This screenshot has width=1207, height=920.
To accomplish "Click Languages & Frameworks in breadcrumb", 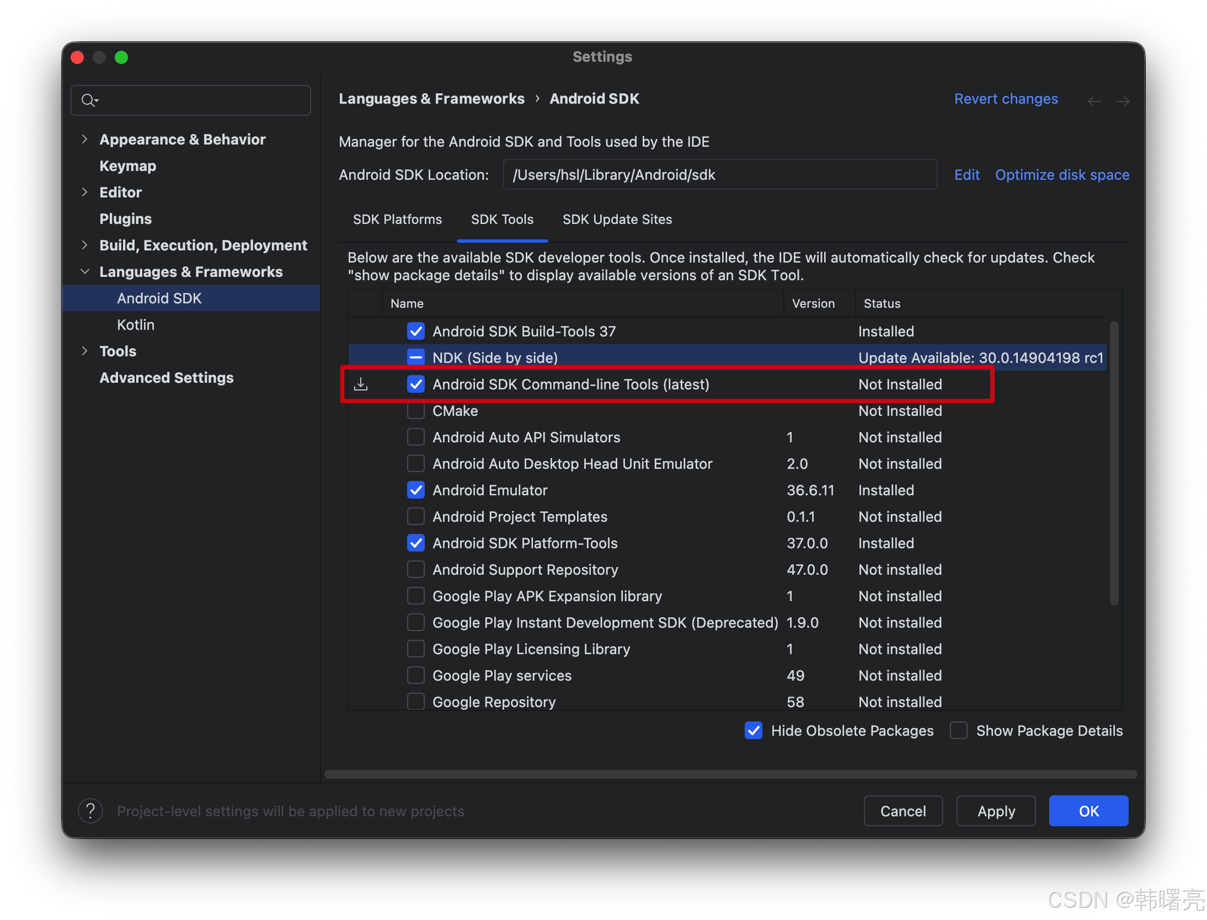I will (431, 99).
